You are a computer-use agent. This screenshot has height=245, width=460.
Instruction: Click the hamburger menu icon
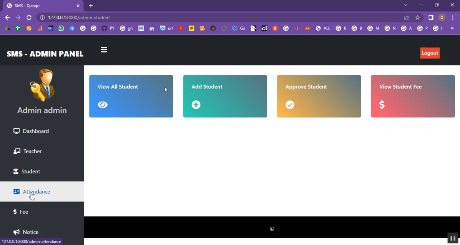104,50
